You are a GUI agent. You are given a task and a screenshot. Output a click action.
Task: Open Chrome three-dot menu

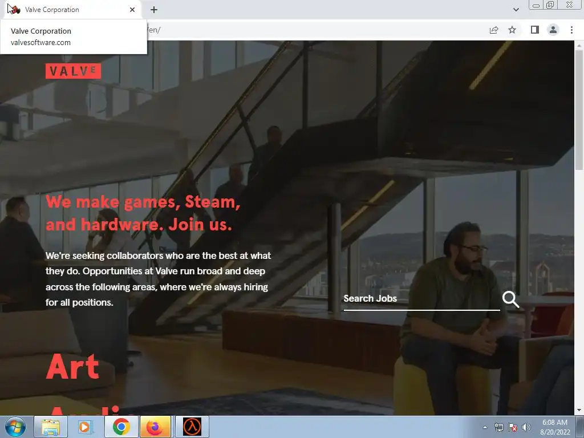571,30
